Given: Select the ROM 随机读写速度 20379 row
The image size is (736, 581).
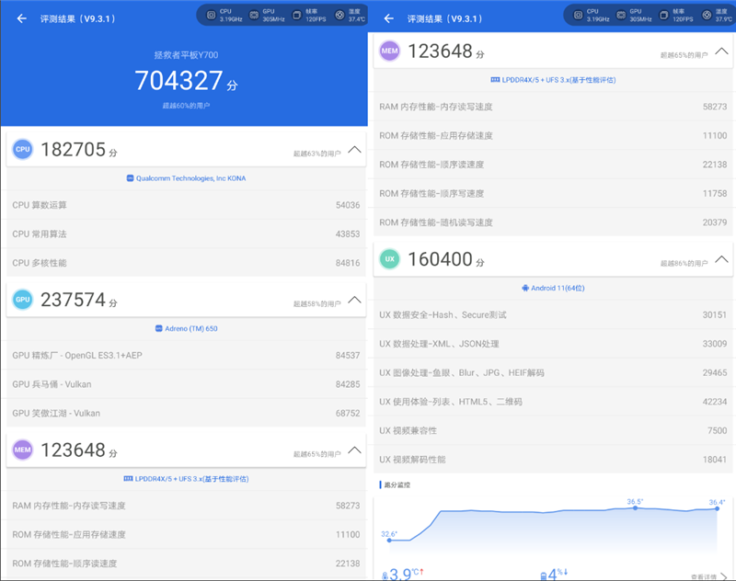Looking at the screenshot, I should point(554,222).
